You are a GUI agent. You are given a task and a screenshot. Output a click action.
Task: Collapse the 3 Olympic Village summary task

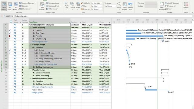31,45
